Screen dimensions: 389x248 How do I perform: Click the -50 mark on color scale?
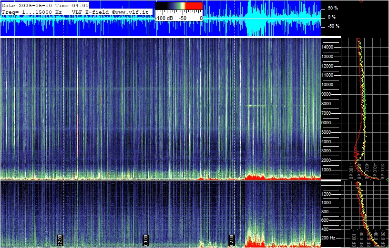click(183, 19)
